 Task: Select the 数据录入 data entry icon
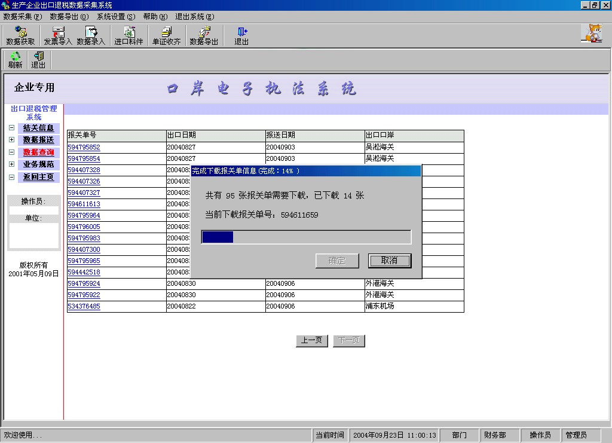[x=91, y=36]
